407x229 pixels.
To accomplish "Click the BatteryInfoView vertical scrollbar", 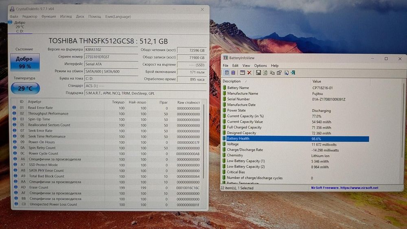I will click(403, 119).
